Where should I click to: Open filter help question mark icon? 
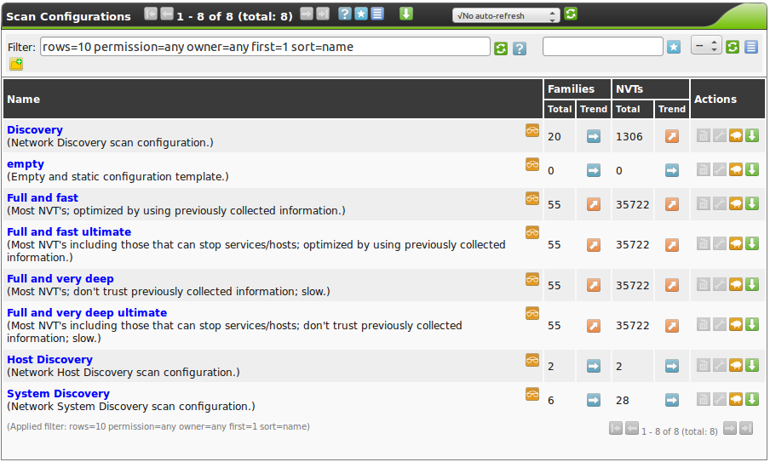(x=520, y=48)
